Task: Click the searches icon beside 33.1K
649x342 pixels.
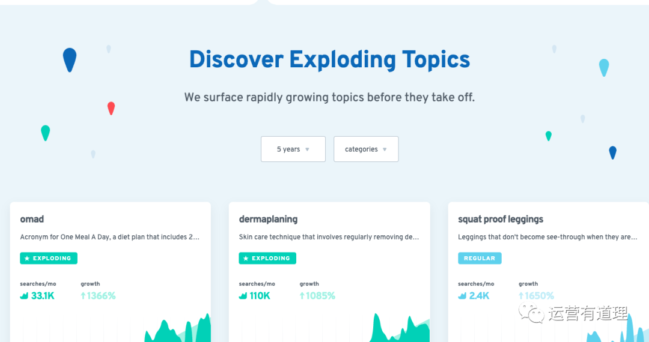Action: pyautogui.click(x=24, y=296)
